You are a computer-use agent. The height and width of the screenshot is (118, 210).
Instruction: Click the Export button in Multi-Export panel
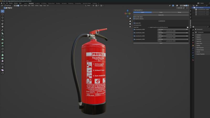pyautogui.click(x=161, y=43)
